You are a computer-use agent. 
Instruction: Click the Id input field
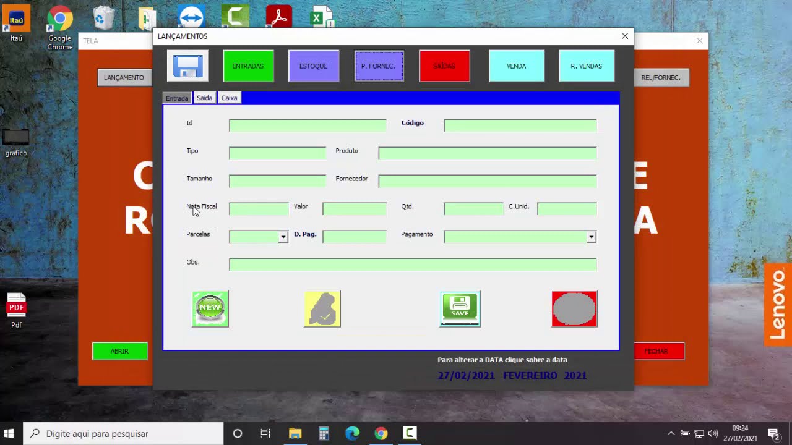pyautogui.click(x=308, y=125)
